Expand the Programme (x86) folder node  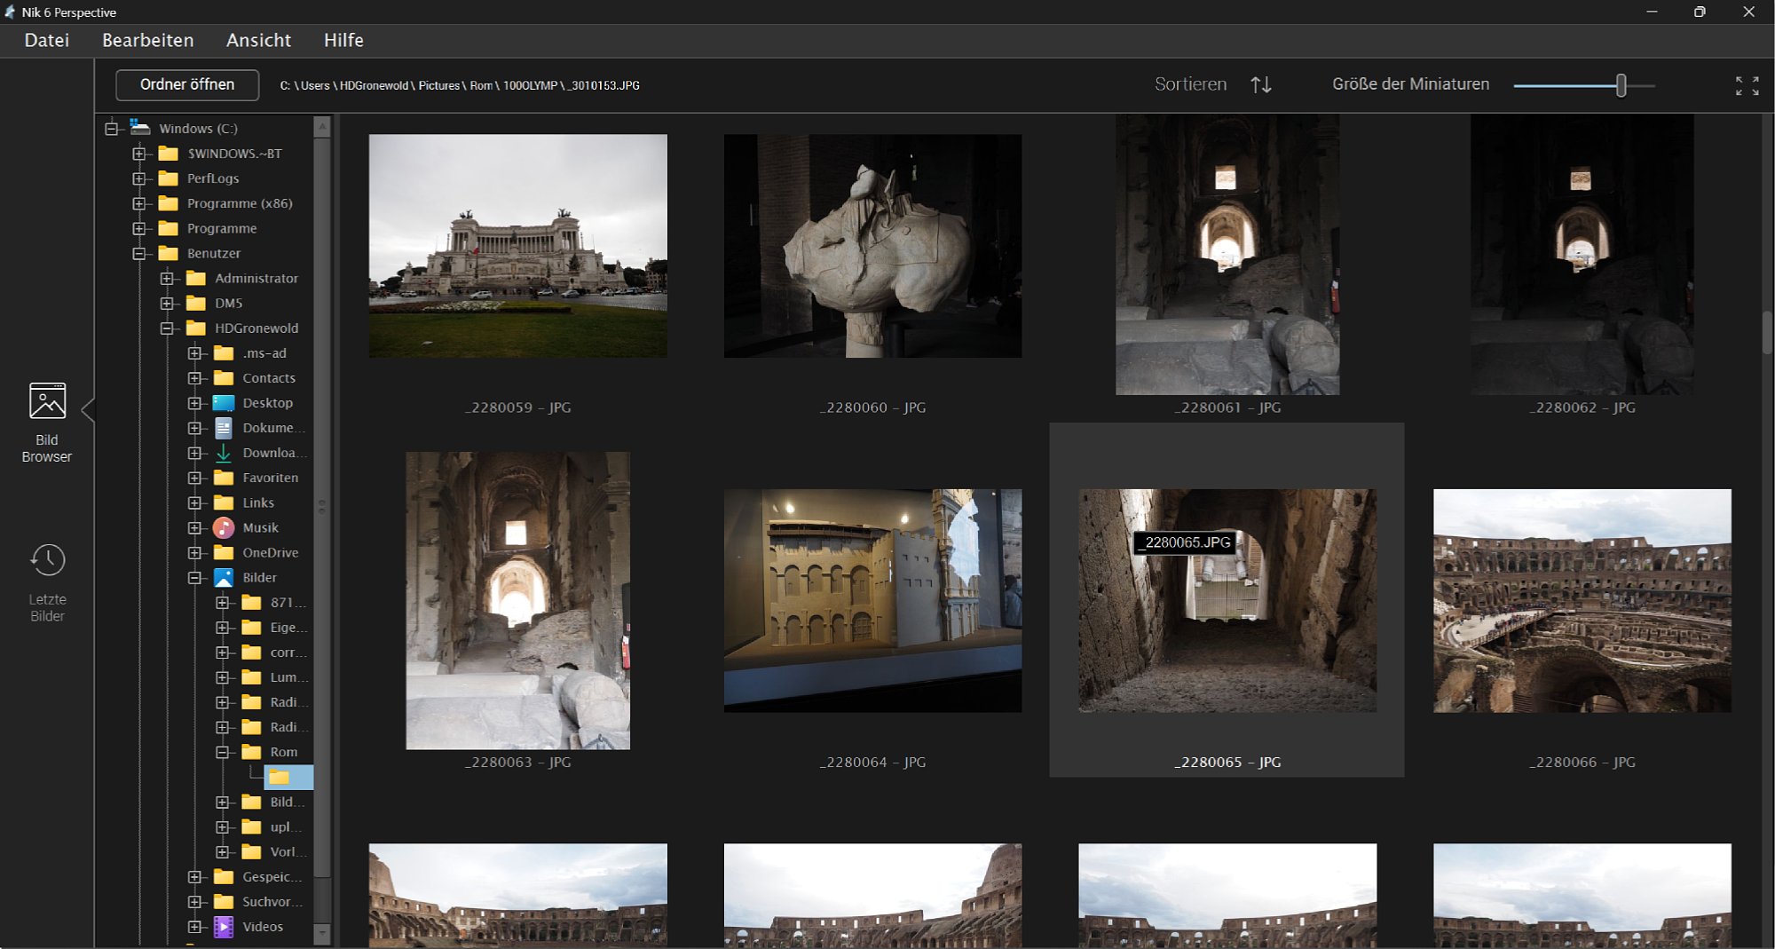click(x=138, y=203)
